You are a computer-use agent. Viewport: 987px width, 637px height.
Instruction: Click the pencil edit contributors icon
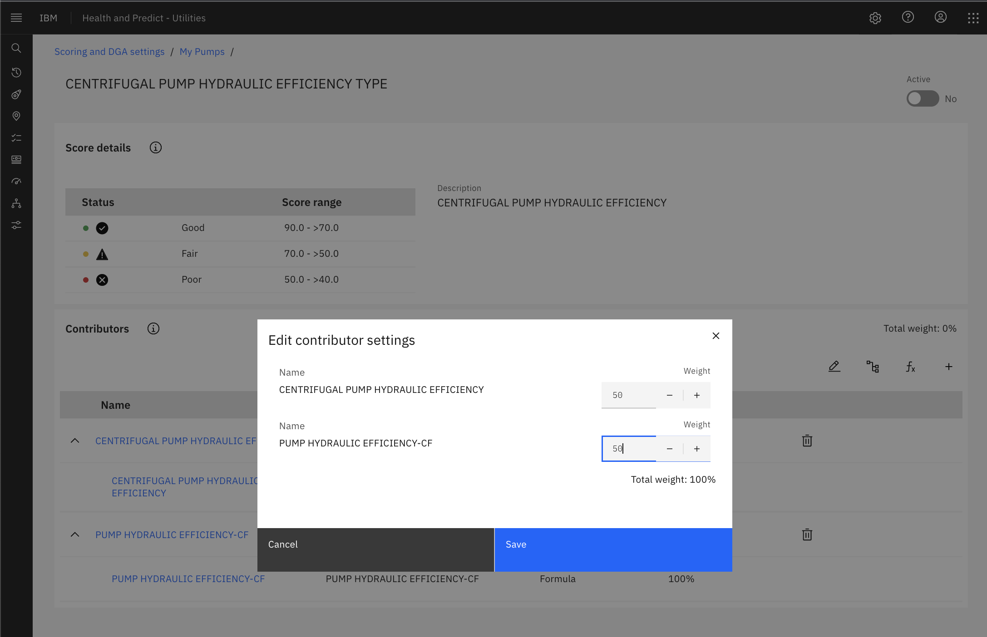pyautogui.click(x=834, y=367)
